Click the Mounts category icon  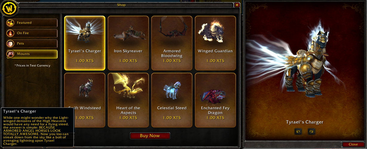click(11, 54)
